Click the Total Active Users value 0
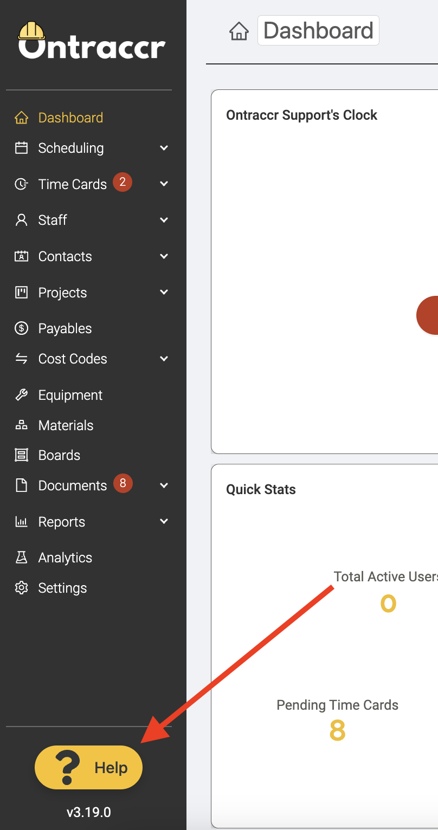This screenshot has height=830, width=438. click(x=388, y=604)
